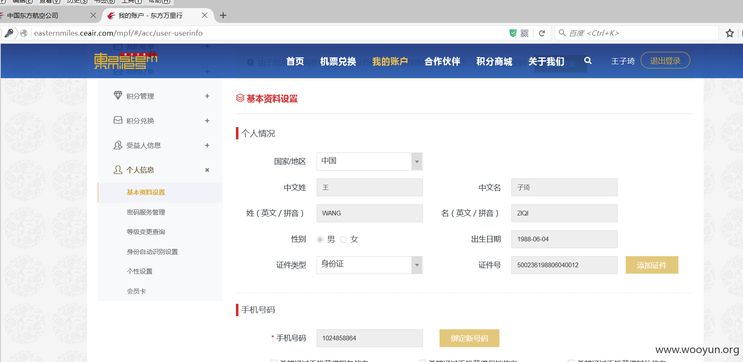
Task: Open the search magnifier in navigation bar
Action: tap(588, 60)
